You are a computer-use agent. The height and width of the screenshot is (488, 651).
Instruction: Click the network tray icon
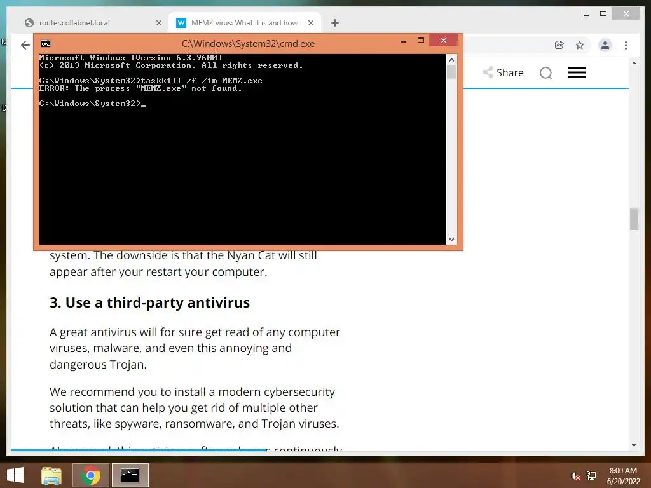pos(591,476)
